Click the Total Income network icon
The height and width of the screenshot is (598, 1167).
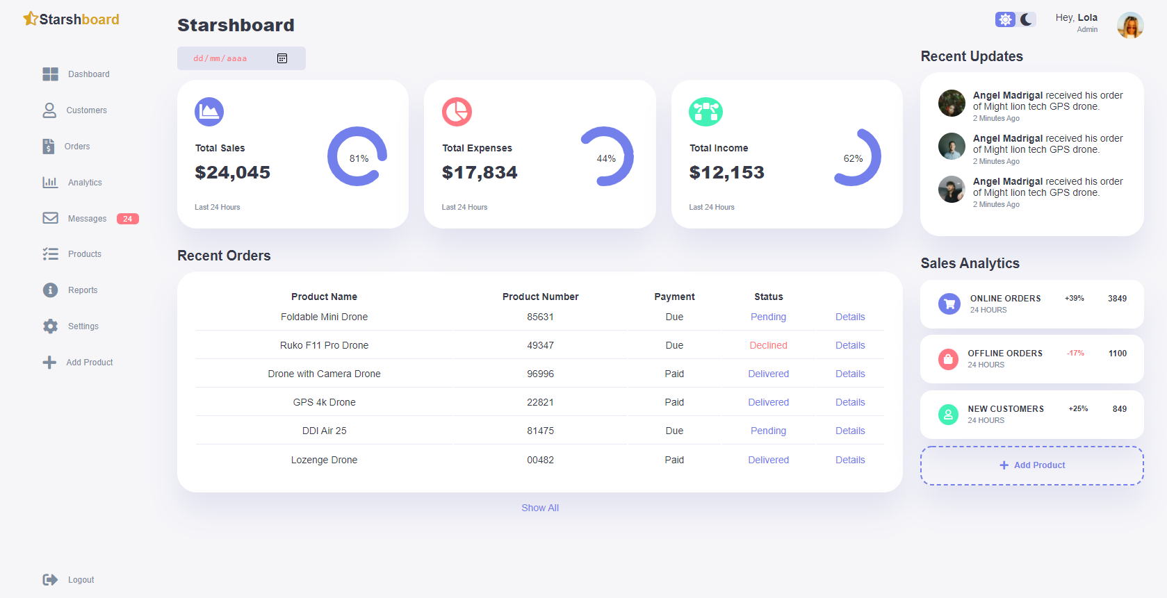pyautogui.click(x=705, y=112)
